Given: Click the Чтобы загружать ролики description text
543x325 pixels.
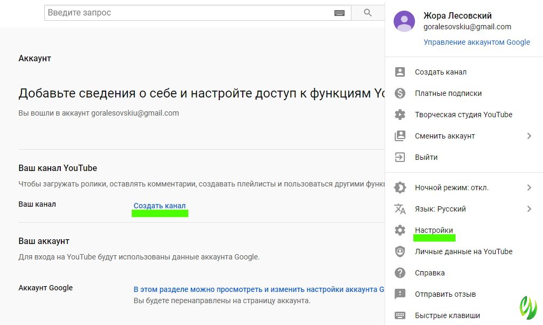Looking at the screenshot, I should click(201, 184).
